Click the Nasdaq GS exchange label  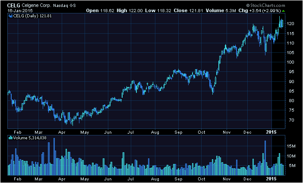click(x=64, y=6)
